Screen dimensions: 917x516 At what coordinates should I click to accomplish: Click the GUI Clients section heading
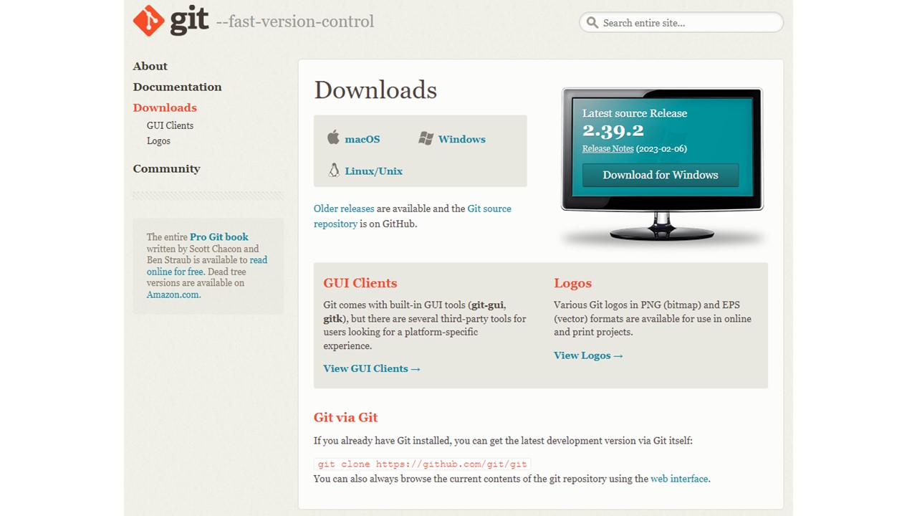click(360, 283)
